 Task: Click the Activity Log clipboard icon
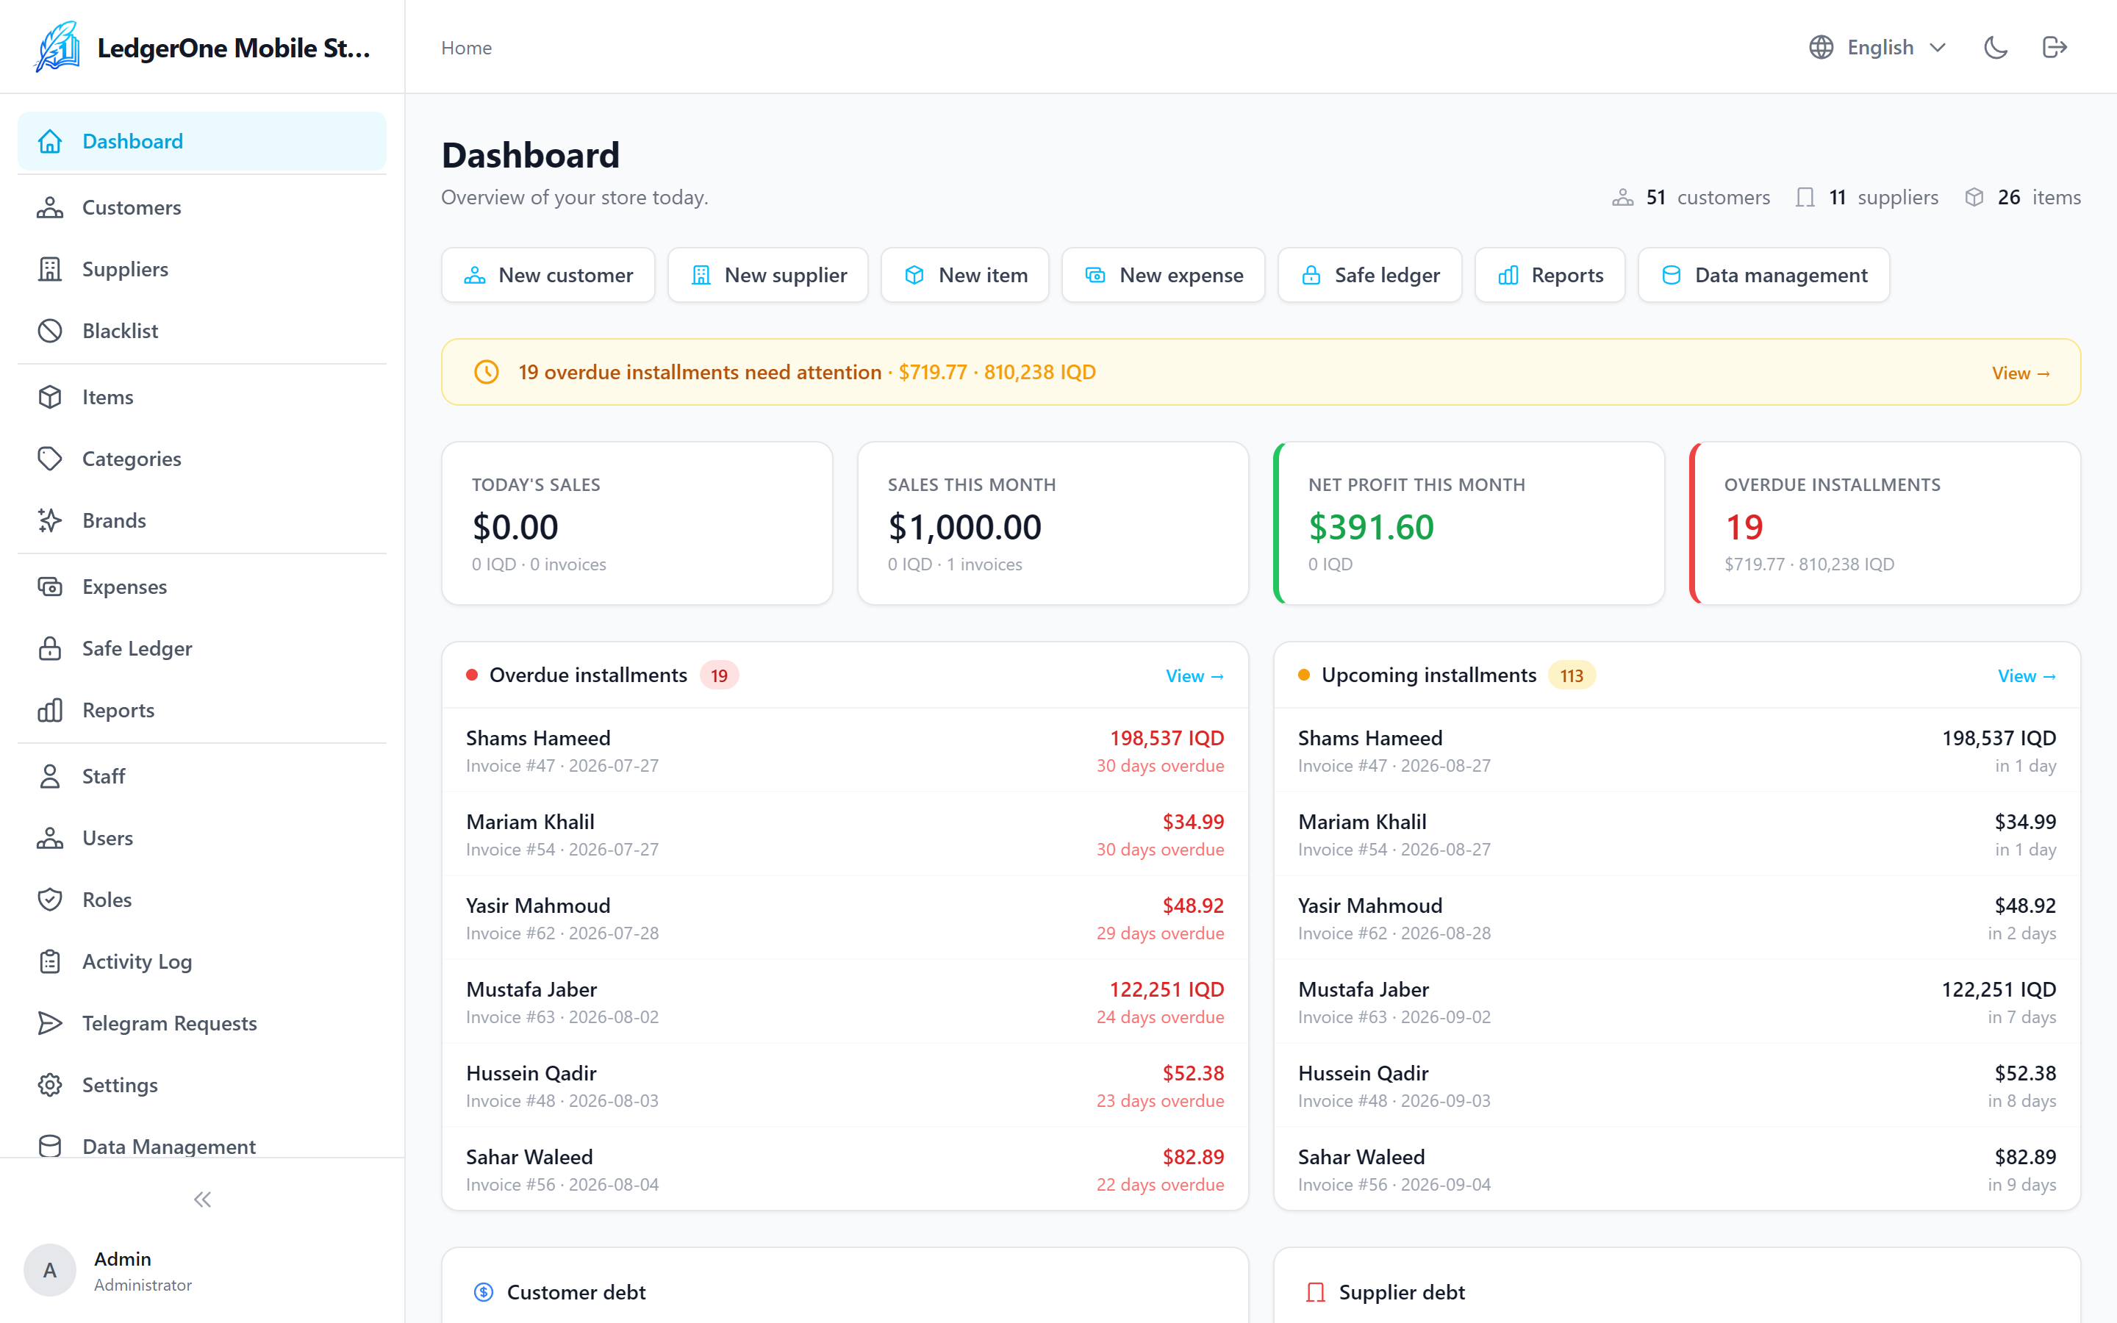(50, 961)
